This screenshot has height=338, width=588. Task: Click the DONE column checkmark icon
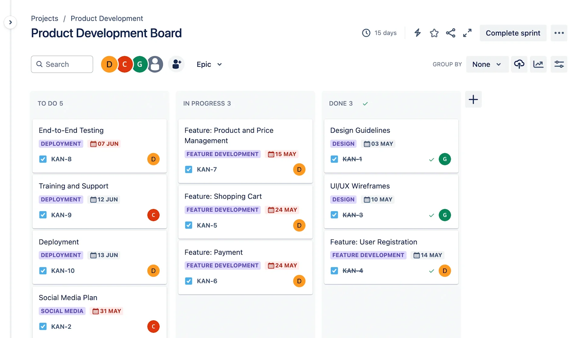[x=365, y=104]
